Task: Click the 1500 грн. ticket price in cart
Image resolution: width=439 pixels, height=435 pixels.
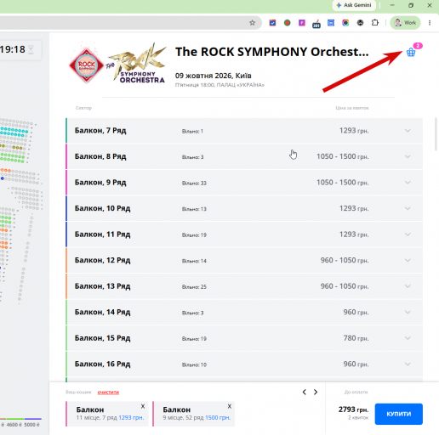Action: click(218, 418)
